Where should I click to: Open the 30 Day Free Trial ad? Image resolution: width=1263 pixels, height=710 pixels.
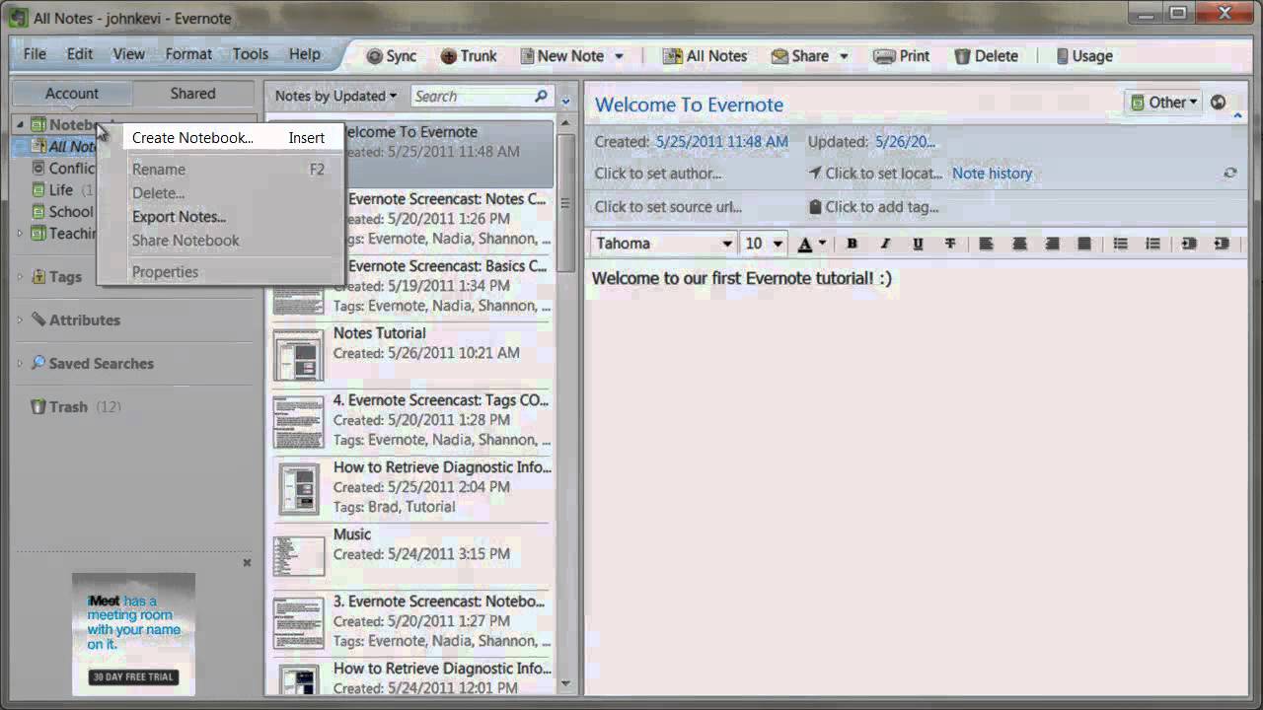134,676
